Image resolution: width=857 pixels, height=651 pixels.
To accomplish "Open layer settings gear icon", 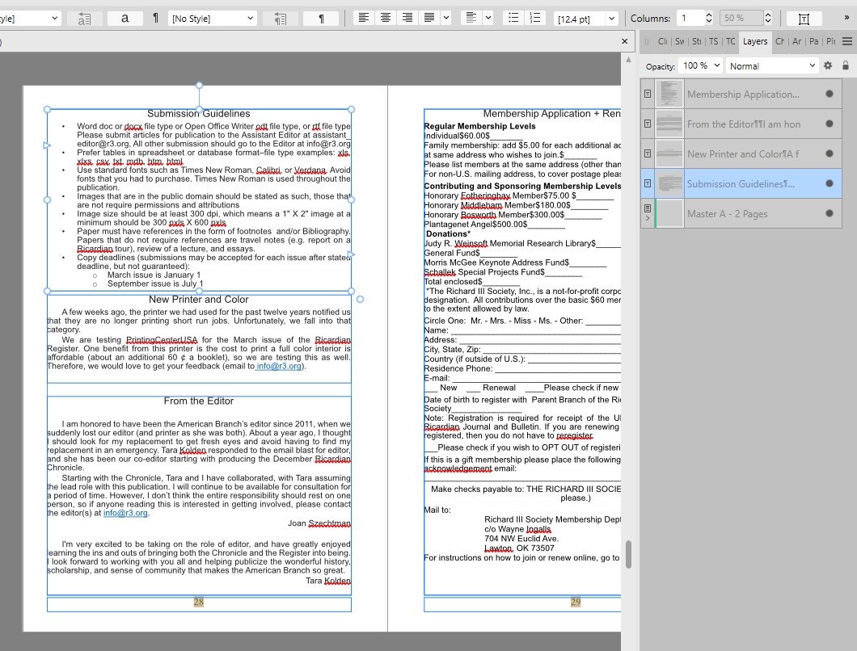I will click(828, 65).
